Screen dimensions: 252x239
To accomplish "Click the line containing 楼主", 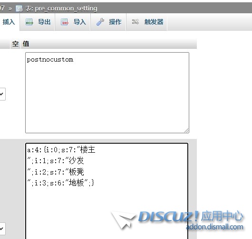I will tap(61, 150).
